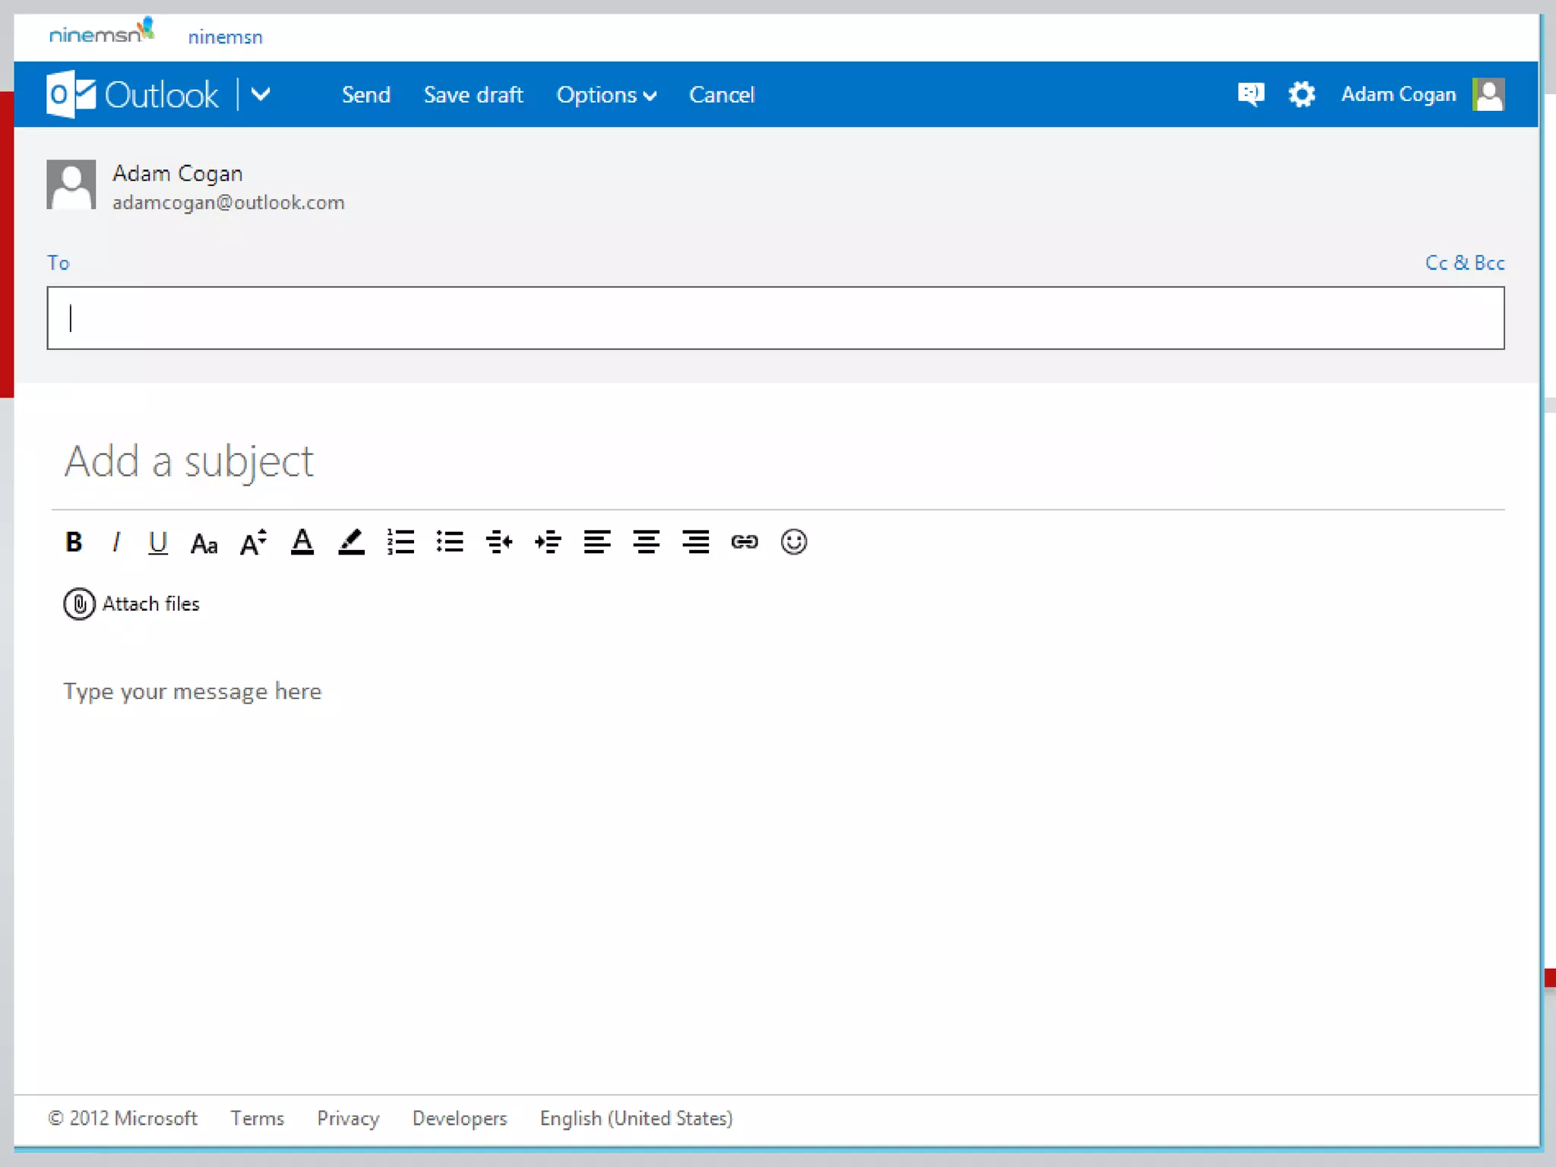Toggle italic text formatting
The width and height of the screenshot is (1556, 1167).
coord(115,542)
